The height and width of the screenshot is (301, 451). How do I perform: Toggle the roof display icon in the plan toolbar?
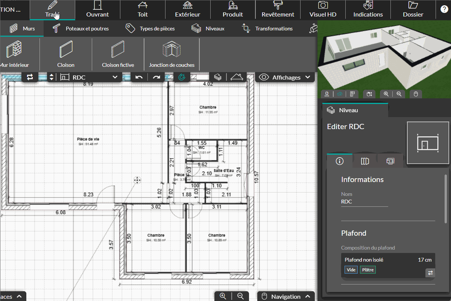click(x=236, y=77)
